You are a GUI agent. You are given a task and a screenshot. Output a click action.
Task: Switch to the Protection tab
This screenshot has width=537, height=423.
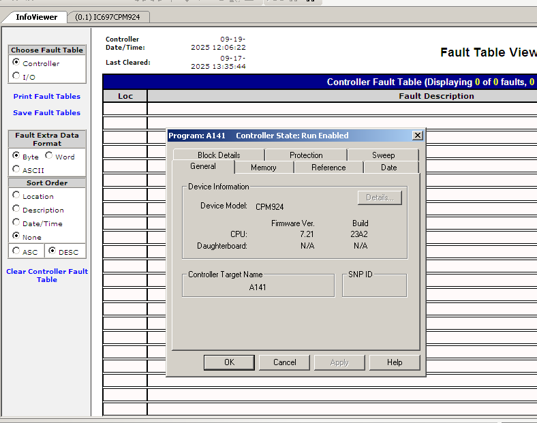[306, 155]
